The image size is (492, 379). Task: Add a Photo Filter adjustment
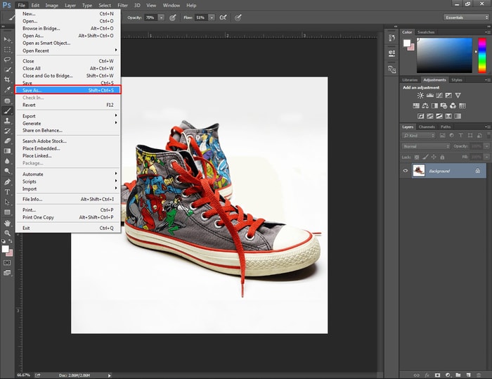click(x=444, y=105)
